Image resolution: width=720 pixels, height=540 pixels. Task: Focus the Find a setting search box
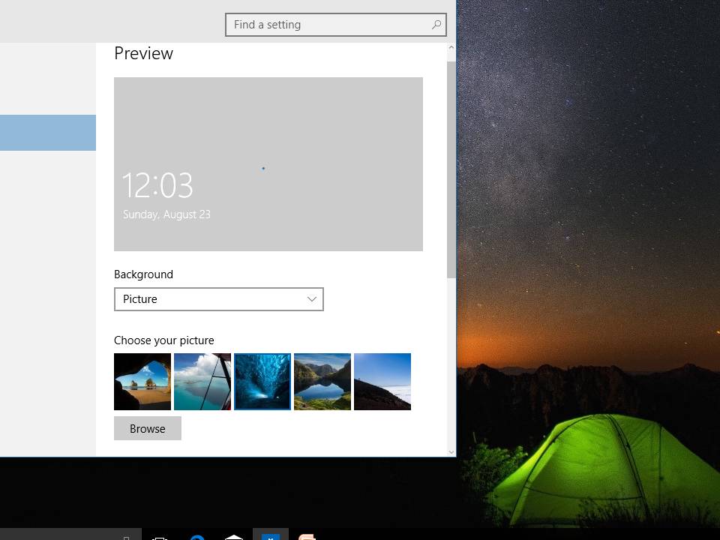point(336,25)
